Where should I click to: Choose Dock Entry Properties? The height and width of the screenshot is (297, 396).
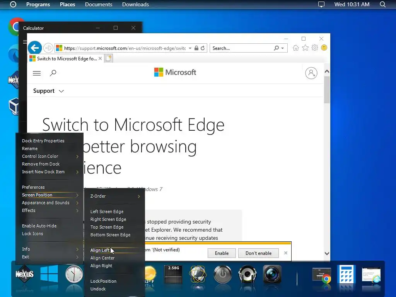click(x=43, y=141)
